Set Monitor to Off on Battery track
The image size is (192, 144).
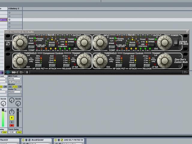[20, 87]
